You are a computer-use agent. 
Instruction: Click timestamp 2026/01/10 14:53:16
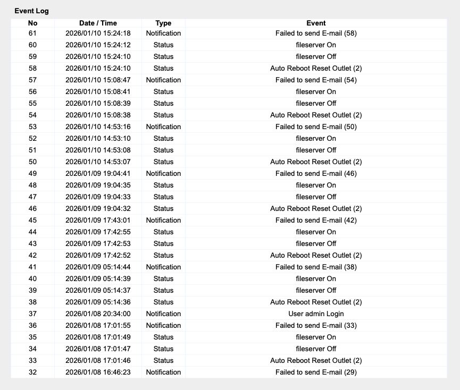98,127
